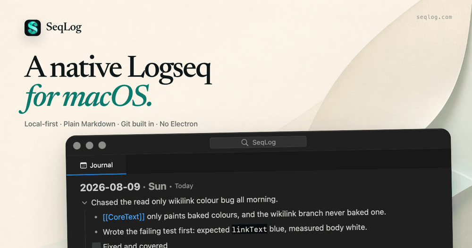Click the third gray traffic-light window button
This screenshot has width=472, height=248.
(102, 145)
